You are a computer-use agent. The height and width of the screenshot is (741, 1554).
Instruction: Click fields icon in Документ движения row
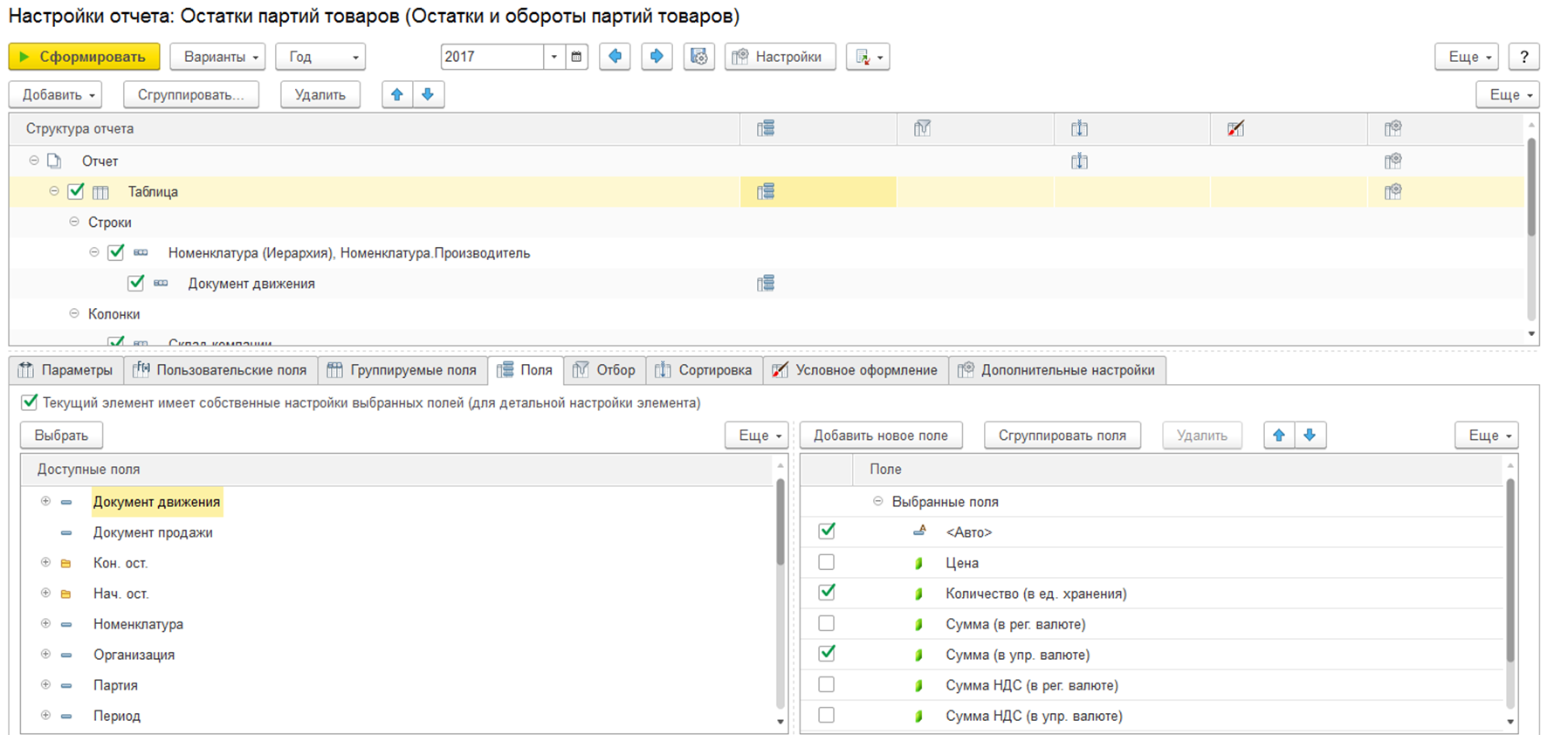pyautogui.click(x=766, y=283)
